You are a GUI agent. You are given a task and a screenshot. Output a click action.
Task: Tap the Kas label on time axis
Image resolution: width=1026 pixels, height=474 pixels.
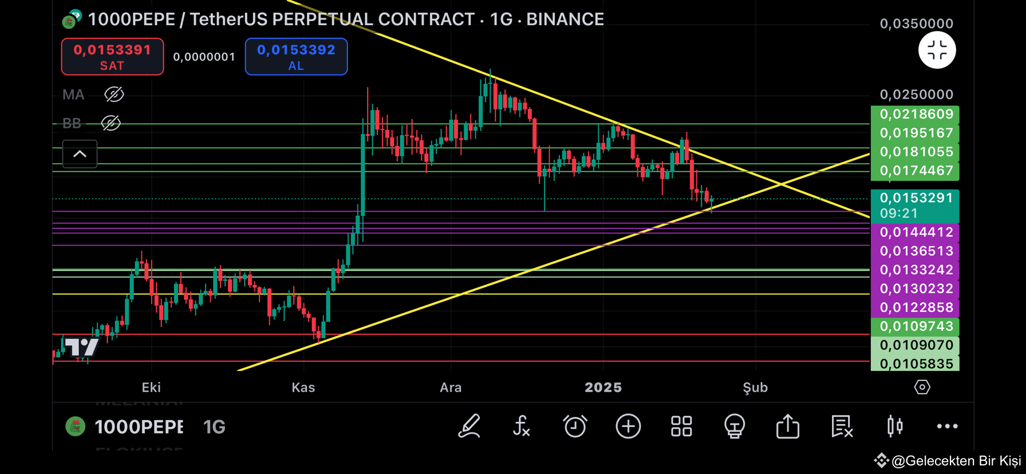tap(303, 388)
